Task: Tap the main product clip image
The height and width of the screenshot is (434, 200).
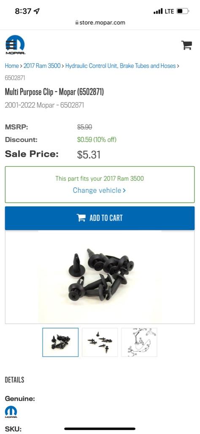Action: click(x=100, y=277)
